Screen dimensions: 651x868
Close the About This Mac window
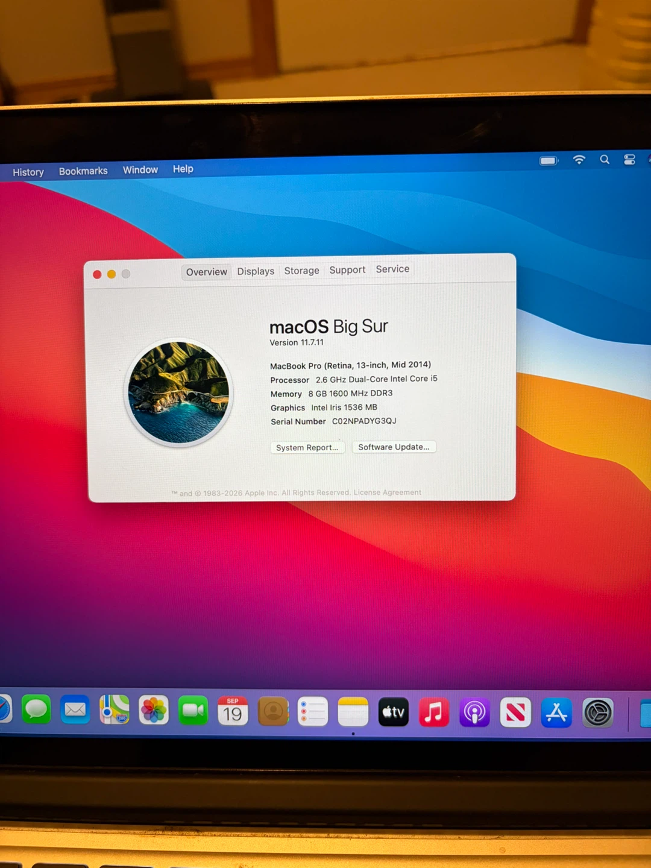pyautogui.click(x=97, y=274)
